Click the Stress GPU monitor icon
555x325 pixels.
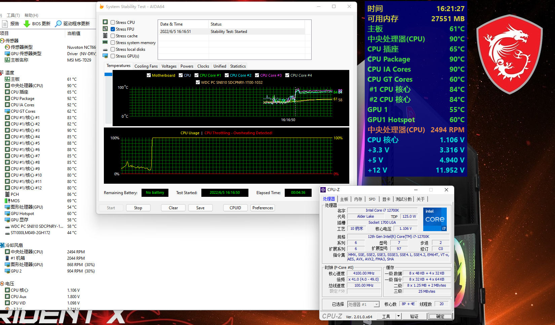coord(105,56)
